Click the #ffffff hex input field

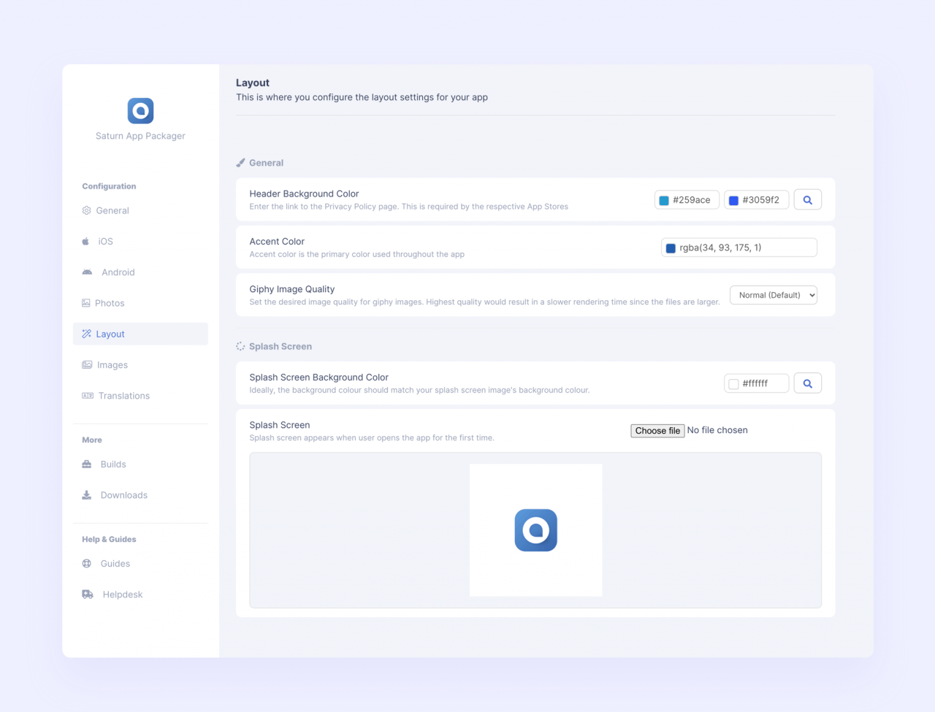757,383
